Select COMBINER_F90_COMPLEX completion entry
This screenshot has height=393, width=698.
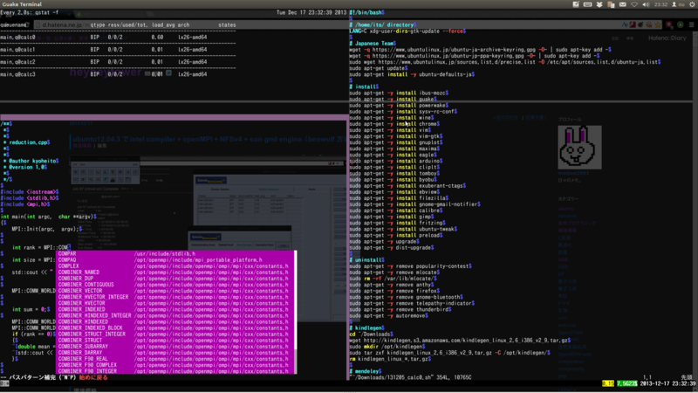coord(175,365)
